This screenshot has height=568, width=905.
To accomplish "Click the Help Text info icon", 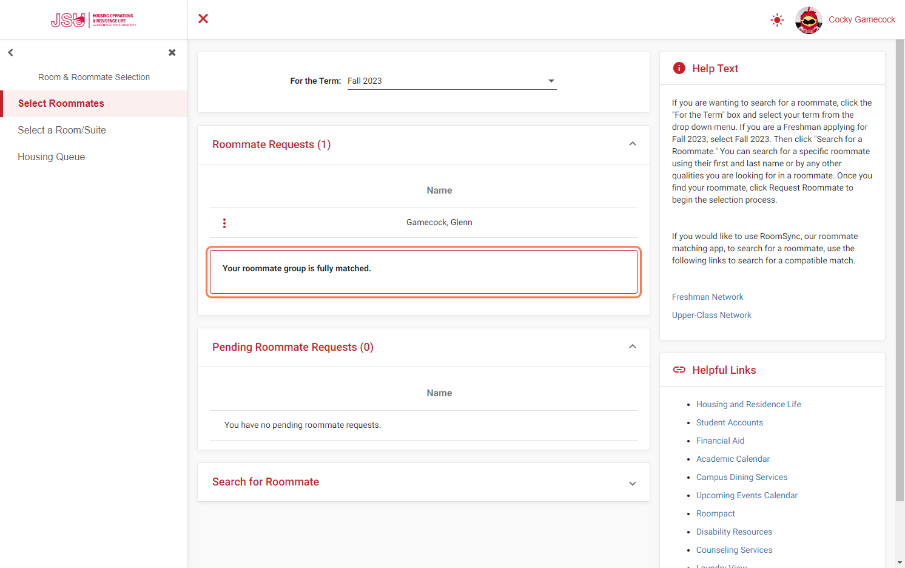I will tap(679, 68).
